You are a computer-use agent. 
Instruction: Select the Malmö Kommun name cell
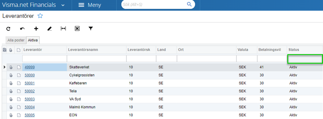[x=96, y=107]
